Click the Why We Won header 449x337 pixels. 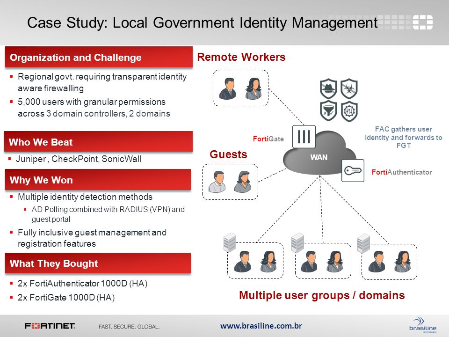[98, 180]
